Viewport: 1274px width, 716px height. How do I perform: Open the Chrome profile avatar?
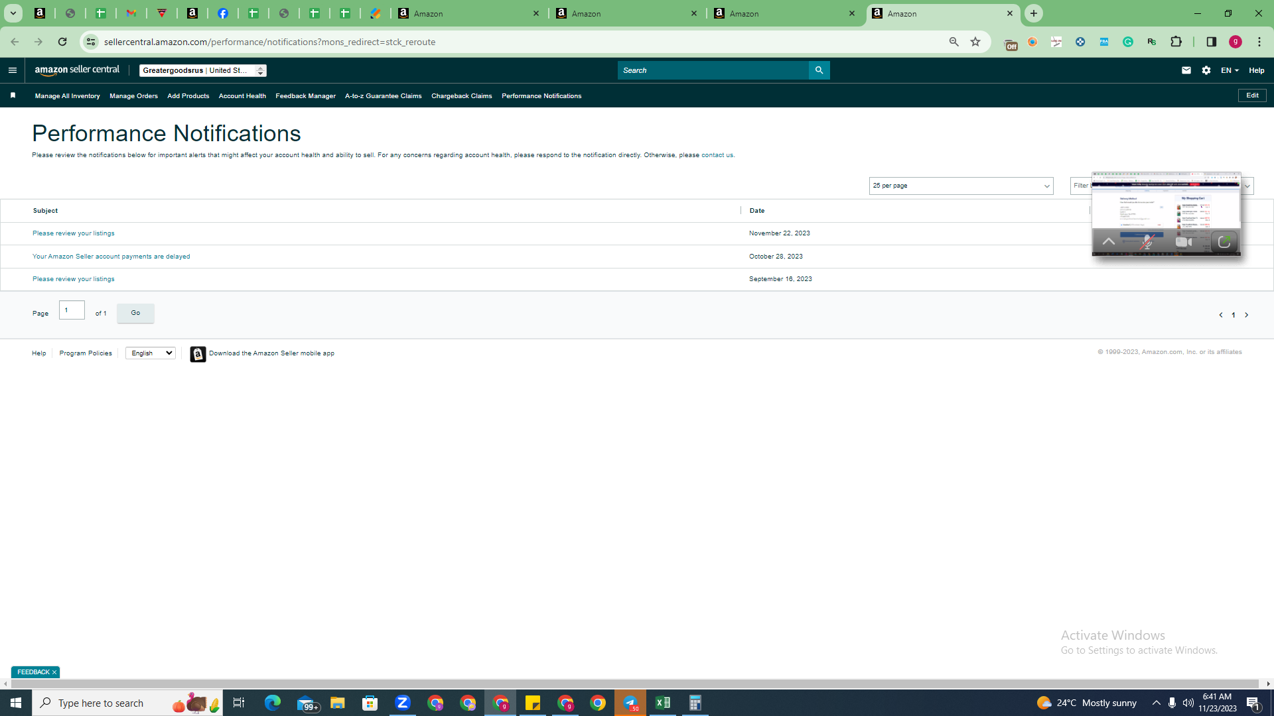[x=1236, y=42]
